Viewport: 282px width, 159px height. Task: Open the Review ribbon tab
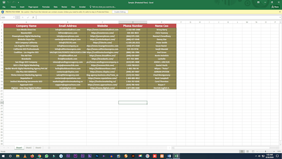(64, 7)
